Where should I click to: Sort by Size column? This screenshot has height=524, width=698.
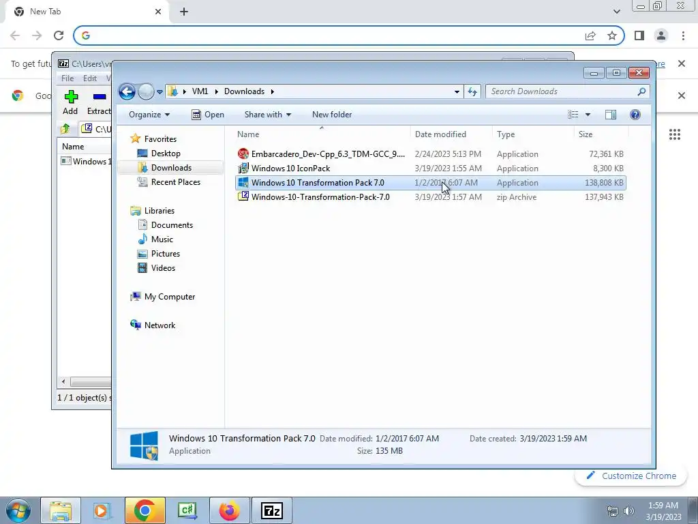click(x=601, y=134)
